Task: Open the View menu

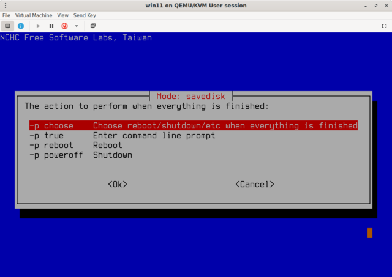Action: [x=62, y=15]
